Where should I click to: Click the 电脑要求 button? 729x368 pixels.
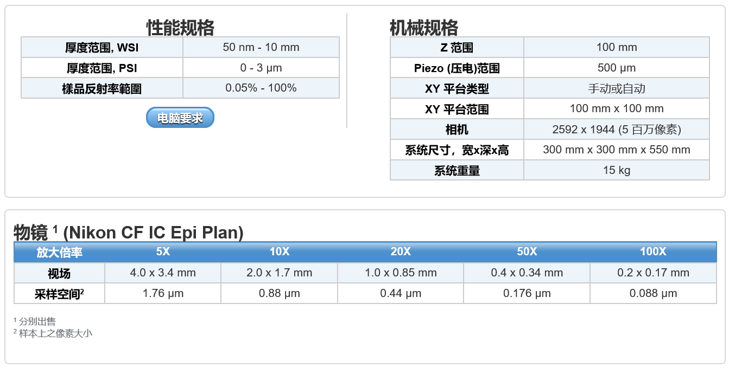click(180, 118)
